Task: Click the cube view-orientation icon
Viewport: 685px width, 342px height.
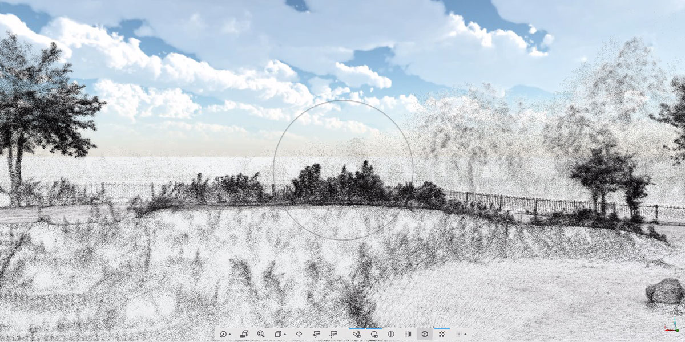Action: click(278, 334)
